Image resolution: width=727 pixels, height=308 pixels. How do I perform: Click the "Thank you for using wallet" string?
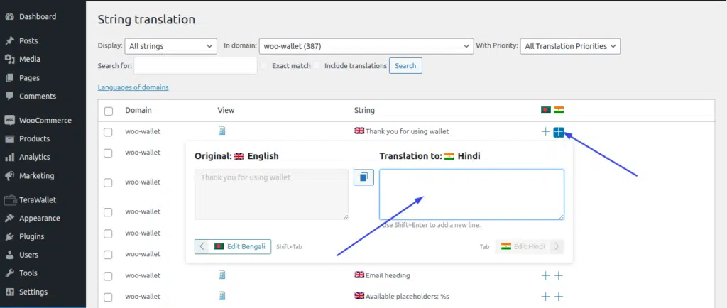point(407,131)
